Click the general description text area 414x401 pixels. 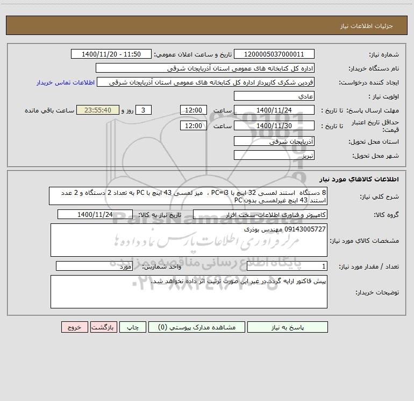tap(188, 196)
